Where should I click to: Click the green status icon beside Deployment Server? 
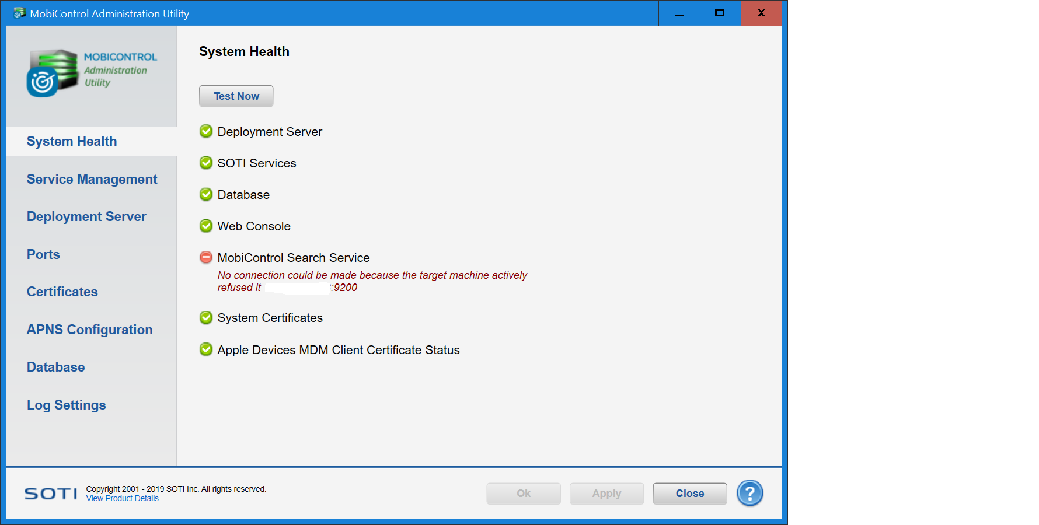[x=206, y=131]
